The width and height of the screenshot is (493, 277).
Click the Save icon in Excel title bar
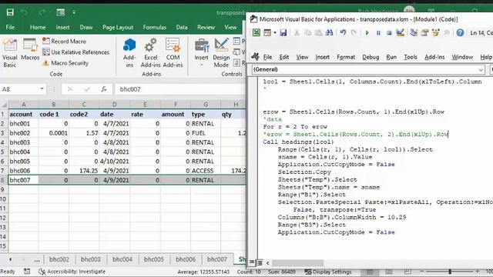coord(10,12)
